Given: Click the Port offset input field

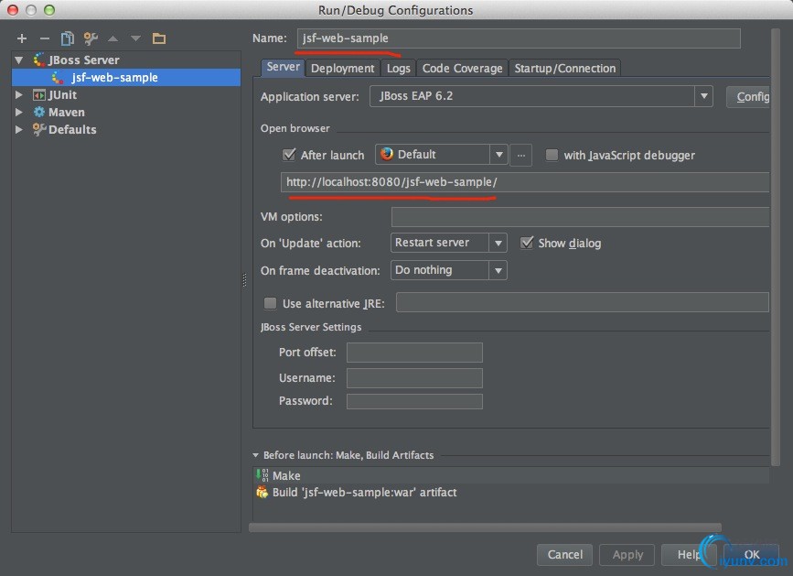Looking at the screenshot, I should tap(414, 353).
